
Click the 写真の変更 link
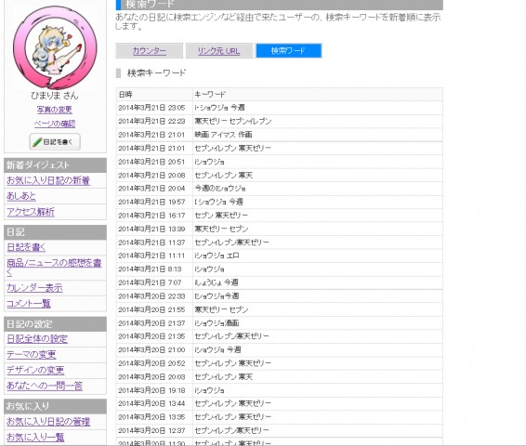click(55, 110)
